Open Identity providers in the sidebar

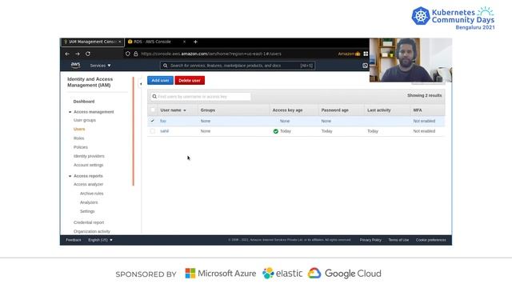tap(89, 156)
